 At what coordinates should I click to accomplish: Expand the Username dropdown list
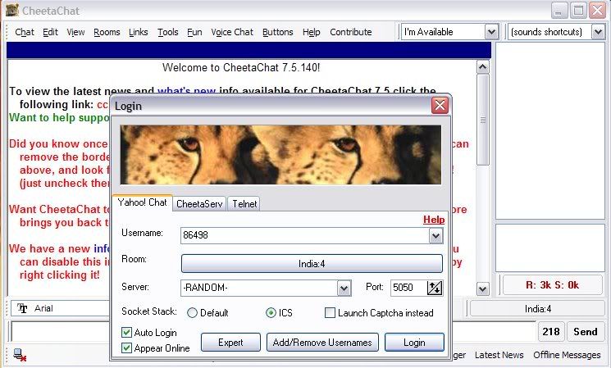click(435, 236)
